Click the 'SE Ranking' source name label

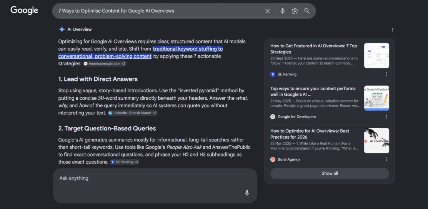point(287,74)
